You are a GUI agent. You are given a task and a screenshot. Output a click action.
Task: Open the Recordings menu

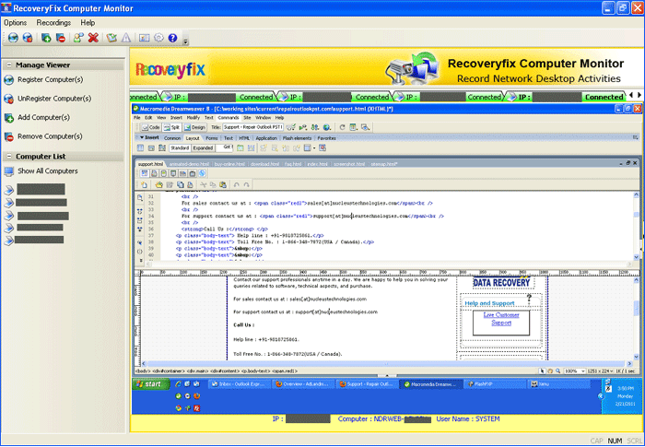[53, 23]
